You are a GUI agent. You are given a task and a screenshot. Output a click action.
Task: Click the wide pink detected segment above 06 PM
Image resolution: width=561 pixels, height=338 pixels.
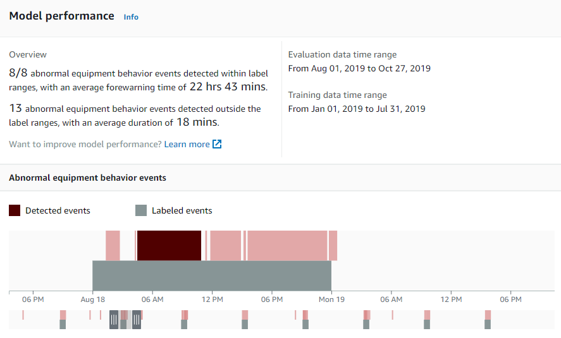click(x=287, y=246)
